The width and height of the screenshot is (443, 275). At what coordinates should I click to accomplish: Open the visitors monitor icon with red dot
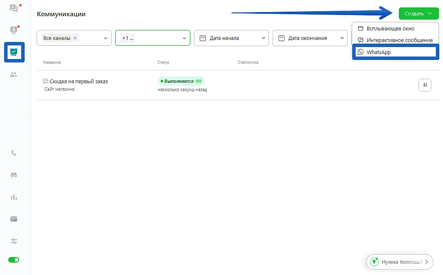[x=14, y=30]
